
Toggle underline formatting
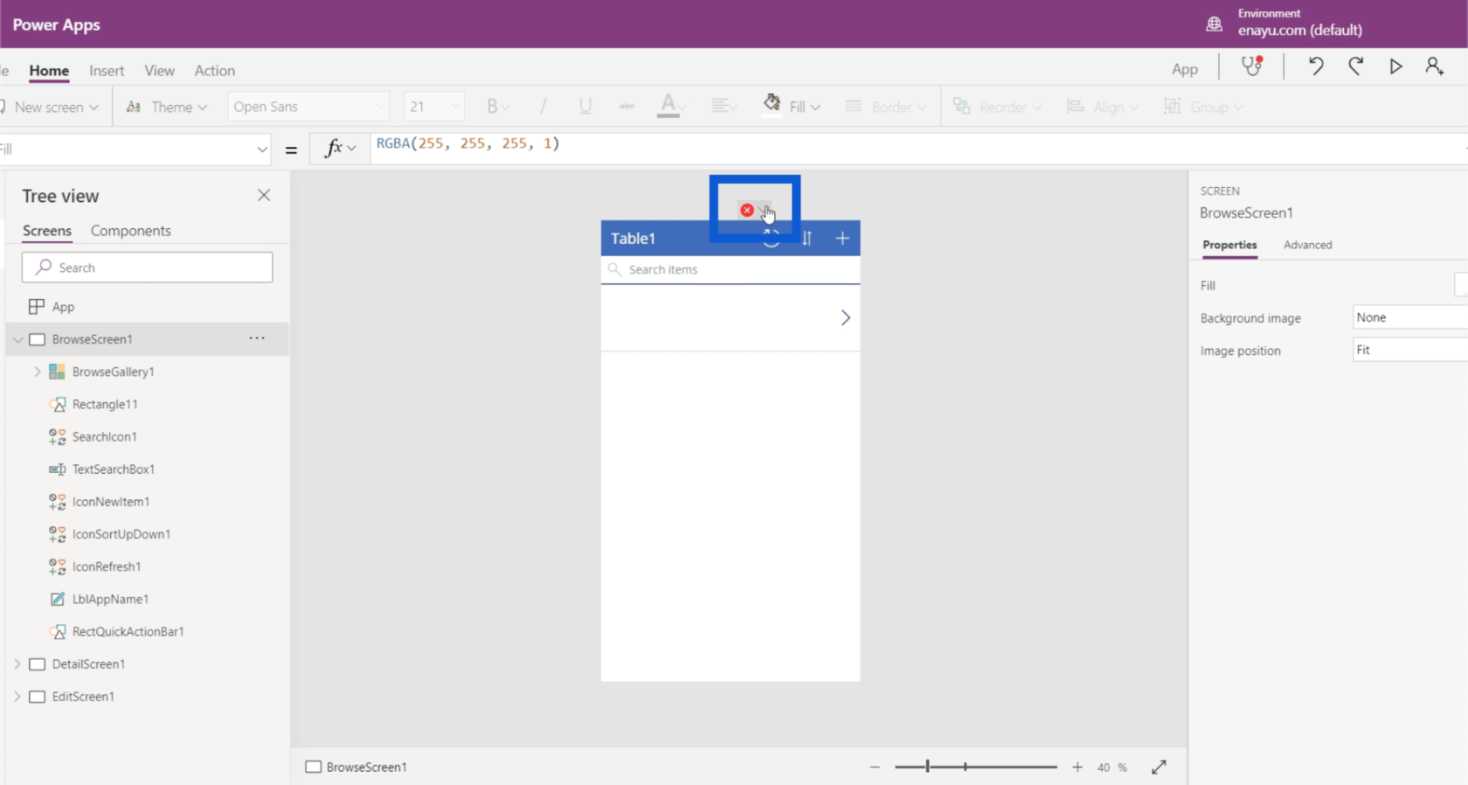click(585, 107)
